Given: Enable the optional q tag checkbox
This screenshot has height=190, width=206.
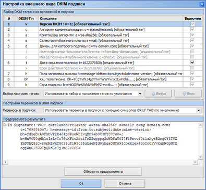Looking at the screenshot, I should pos(192,57).
